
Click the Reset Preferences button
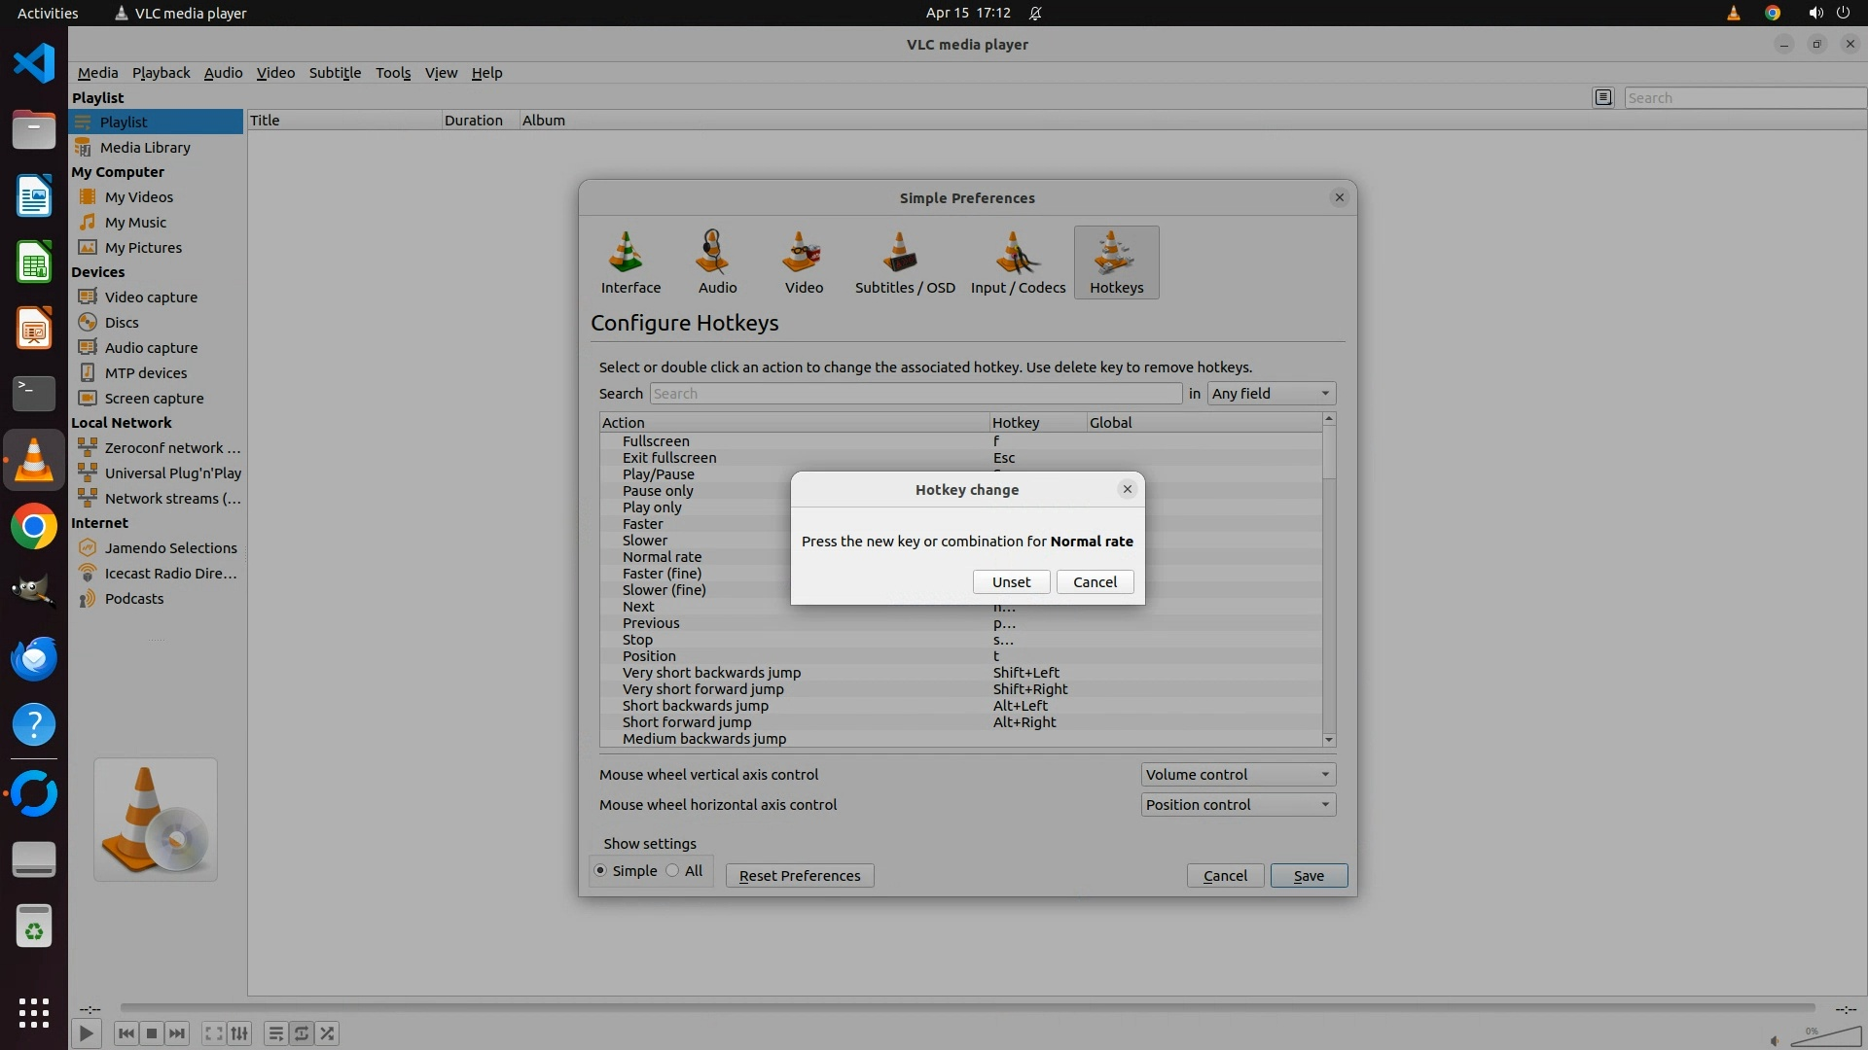pos(799,876)
